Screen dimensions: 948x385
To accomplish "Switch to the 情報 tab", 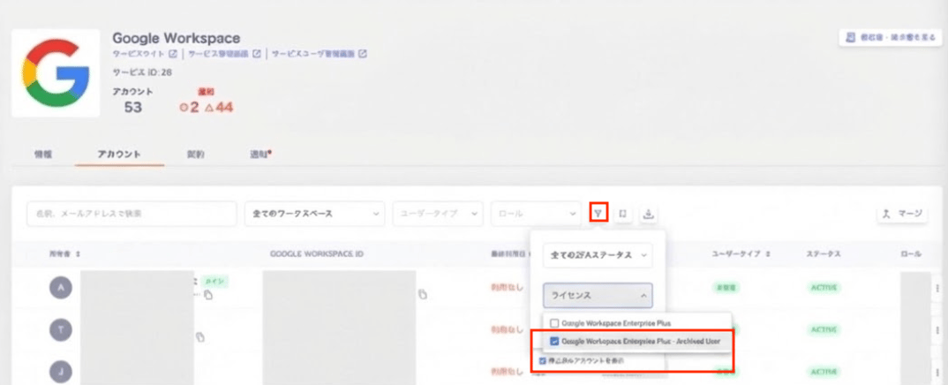I will 43,155.
